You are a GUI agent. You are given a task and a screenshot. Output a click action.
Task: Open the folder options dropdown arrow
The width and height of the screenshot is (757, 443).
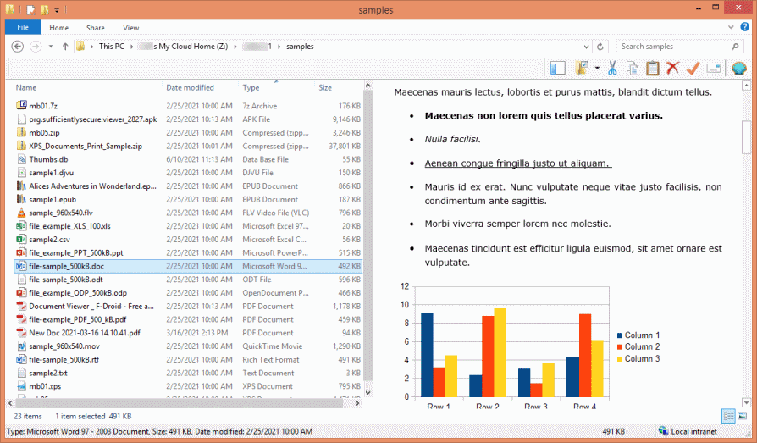pos(597,68)
